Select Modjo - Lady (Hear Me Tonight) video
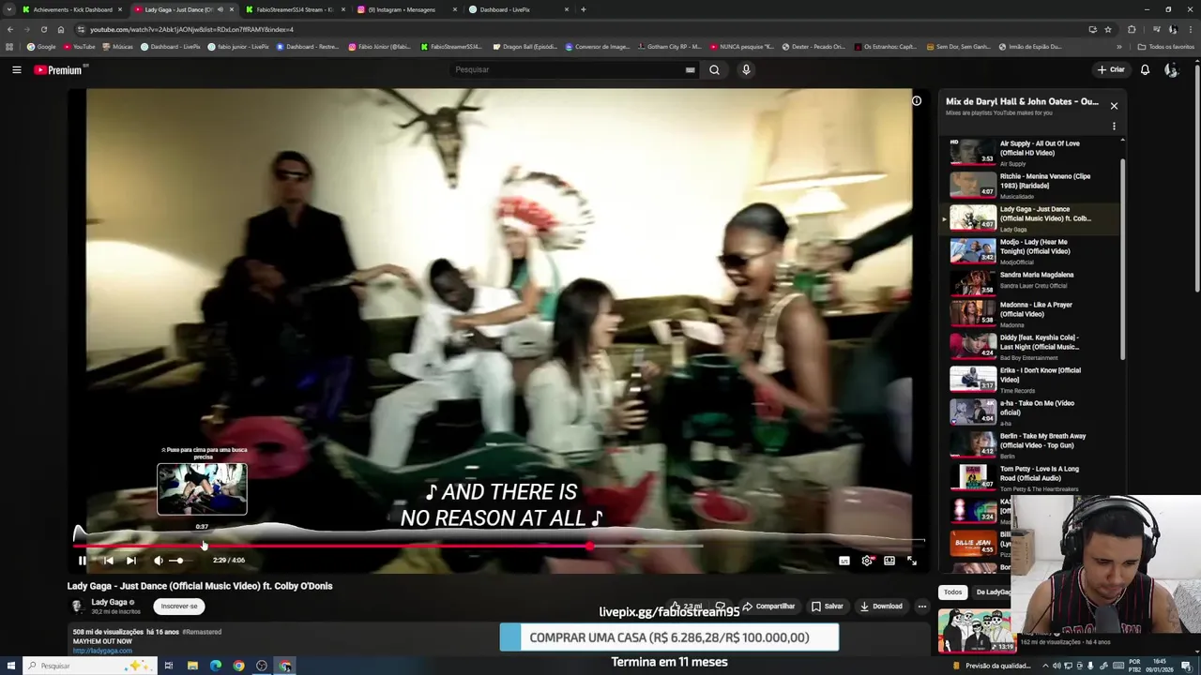 [x=1029, y=250]
